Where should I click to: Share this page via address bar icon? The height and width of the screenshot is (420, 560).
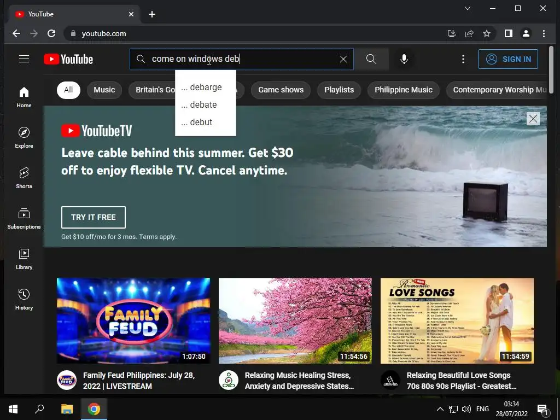click(x=469, y=33)
